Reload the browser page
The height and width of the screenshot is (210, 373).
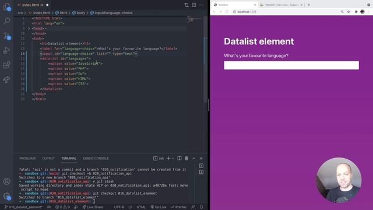point(227,12)
